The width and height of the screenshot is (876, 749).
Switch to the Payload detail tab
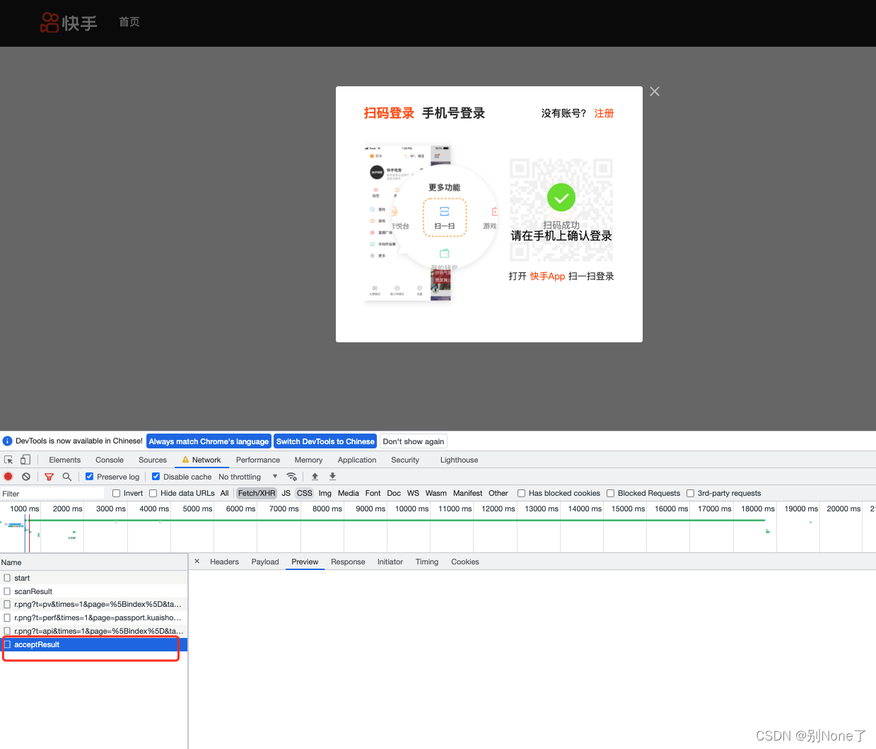pyautogui.click(x=265, y=562)
